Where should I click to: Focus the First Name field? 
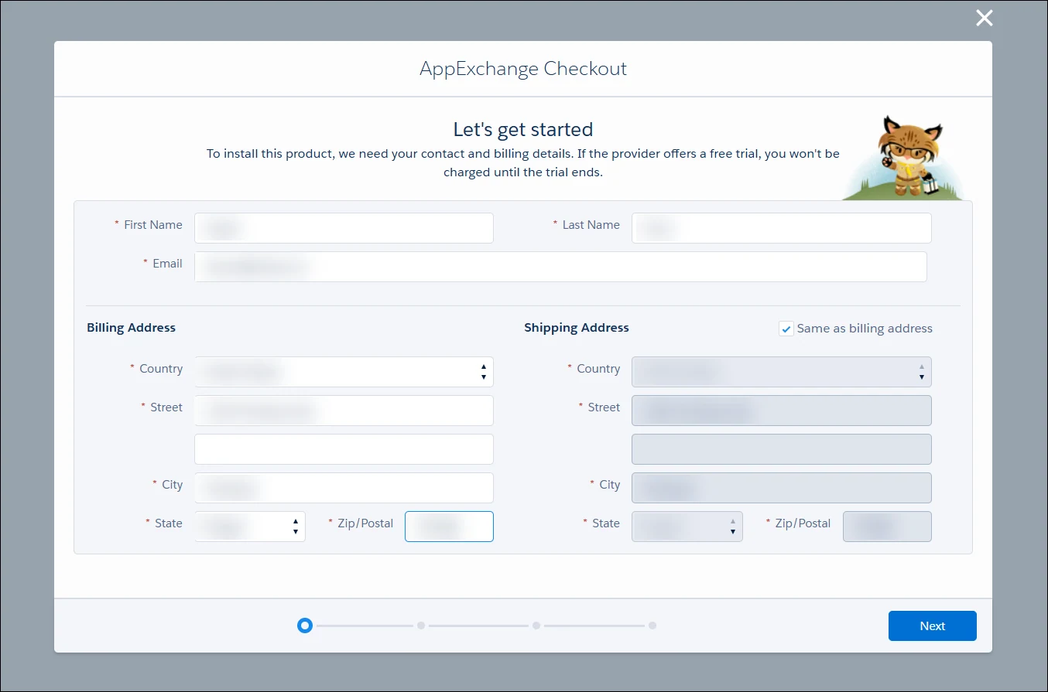point(344,228)
